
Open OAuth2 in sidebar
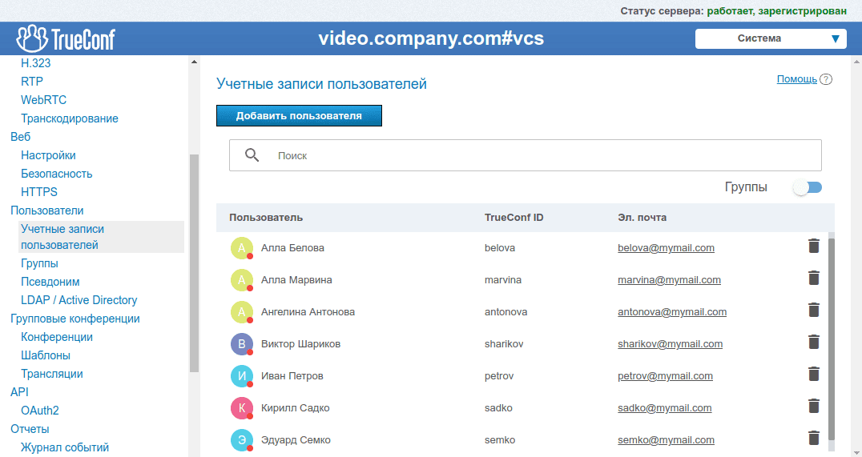point(39,411)
